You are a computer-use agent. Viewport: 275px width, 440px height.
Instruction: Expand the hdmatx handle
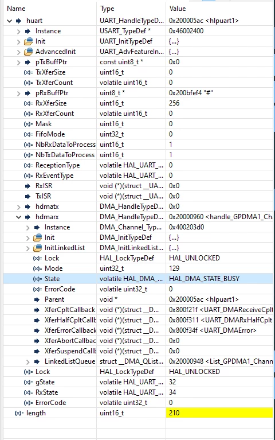[18, 207]
